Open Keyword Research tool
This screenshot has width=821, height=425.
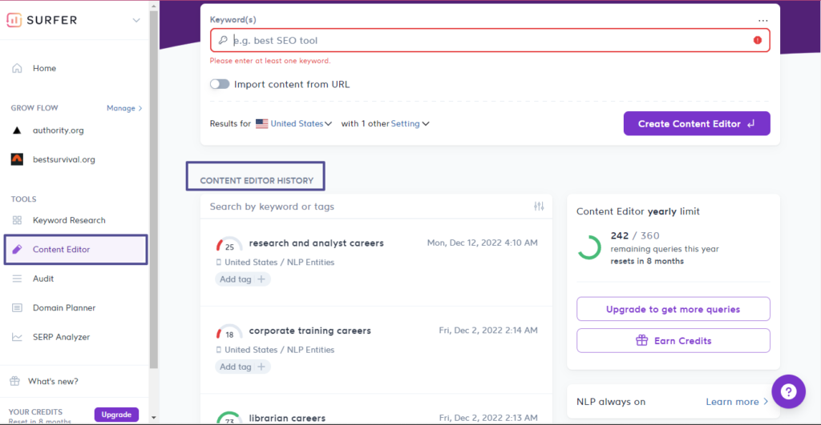coord(69,220)
